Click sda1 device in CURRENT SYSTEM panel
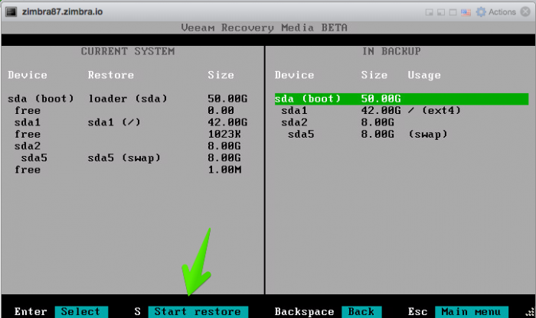536x318 pixels. pos(28,122)
